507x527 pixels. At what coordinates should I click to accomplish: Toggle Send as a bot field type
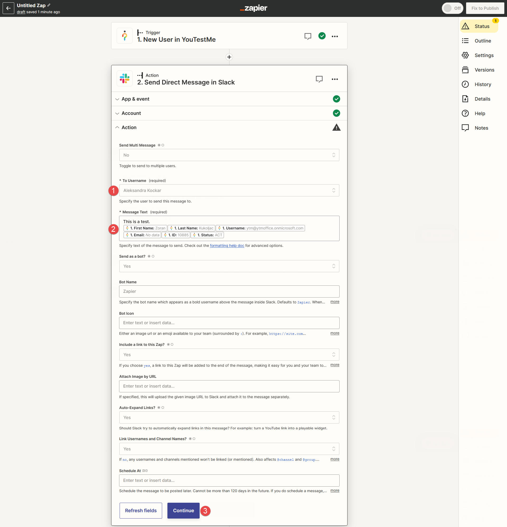coord(151,256)
